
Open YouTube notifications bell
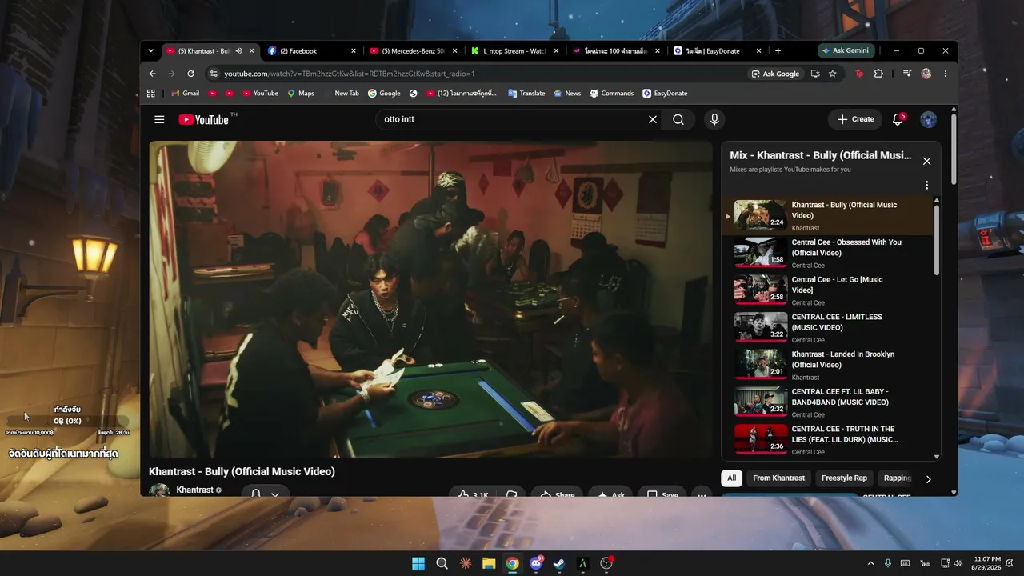click(x=898, y=119)
